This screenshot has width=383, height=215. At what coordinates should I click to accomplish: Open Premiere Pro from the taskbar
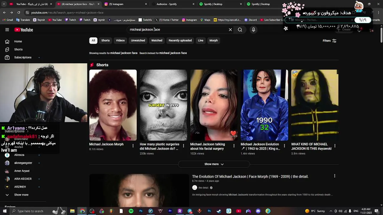[170, 211]
